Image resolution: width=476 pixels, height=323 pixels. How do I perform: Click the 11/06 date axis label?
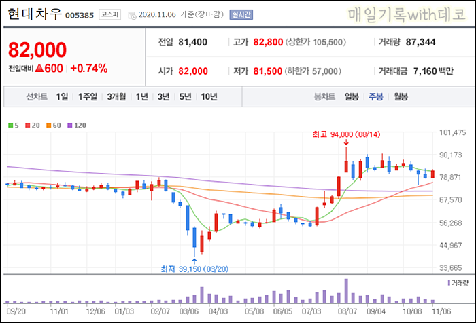point(442,311)
